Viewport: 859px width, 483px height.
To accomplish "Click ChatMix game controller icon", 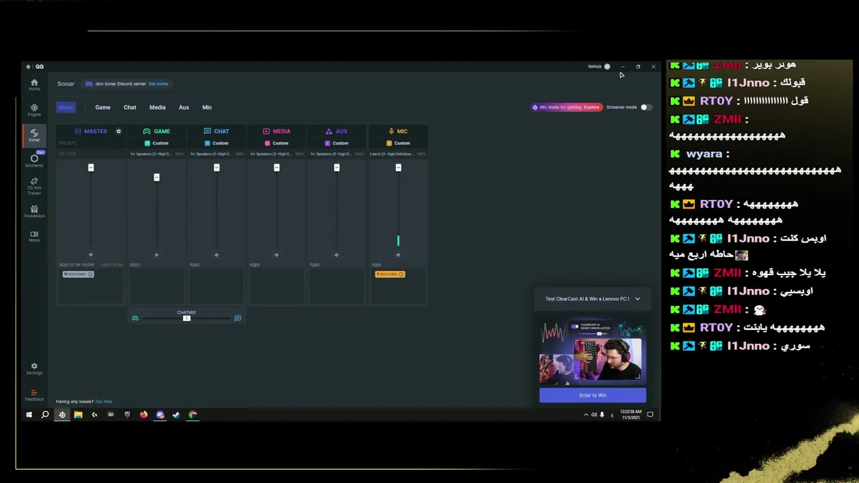I will (x=135, y=318).
